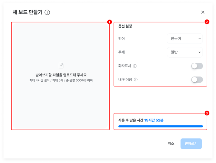Click the 받아쓰기 button

coord(191,144)
